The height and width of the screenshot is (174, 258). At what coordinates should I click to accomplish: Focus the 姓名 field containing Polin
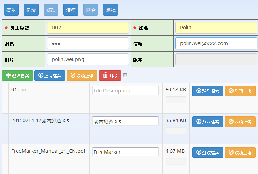(x=216, y=28)
